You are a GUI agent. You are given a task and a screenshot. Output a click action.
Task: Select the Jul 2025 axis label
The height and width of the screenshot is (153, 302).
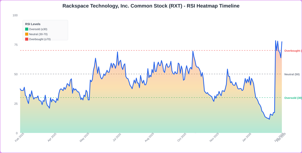(117, 137)
